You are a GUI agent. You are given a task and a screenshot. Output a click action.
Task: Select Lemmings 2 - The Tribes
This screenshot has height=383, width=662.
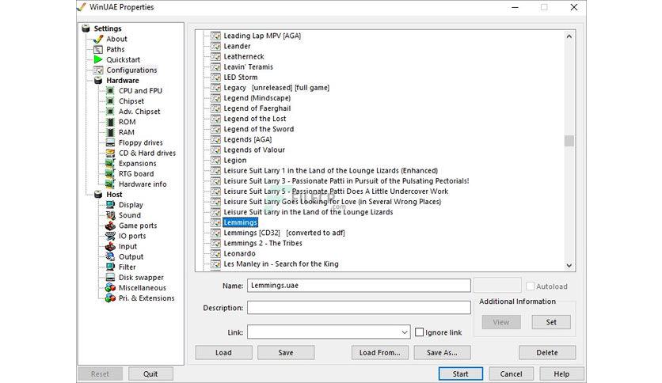coord(263,244)
